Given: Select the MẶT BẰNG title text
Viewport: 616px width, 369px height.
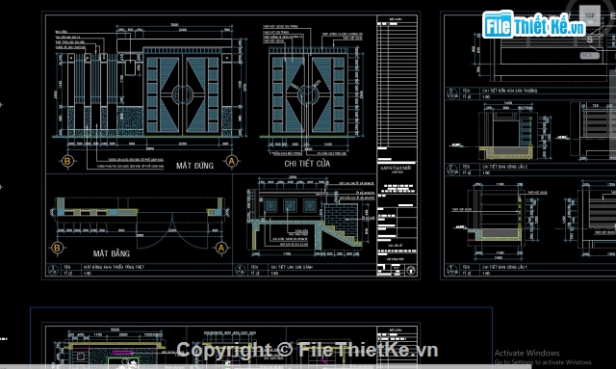Looking at the screenshot, I should 112,253.
